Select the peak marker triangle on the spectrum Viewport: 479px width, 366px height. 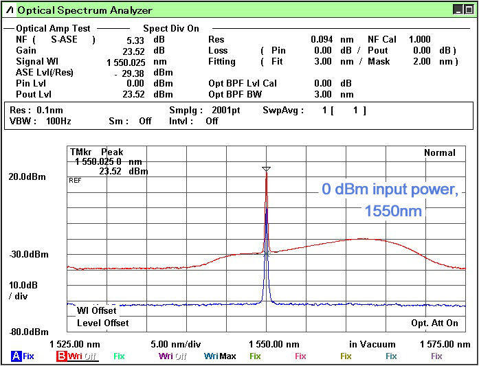tap(267, 169)
